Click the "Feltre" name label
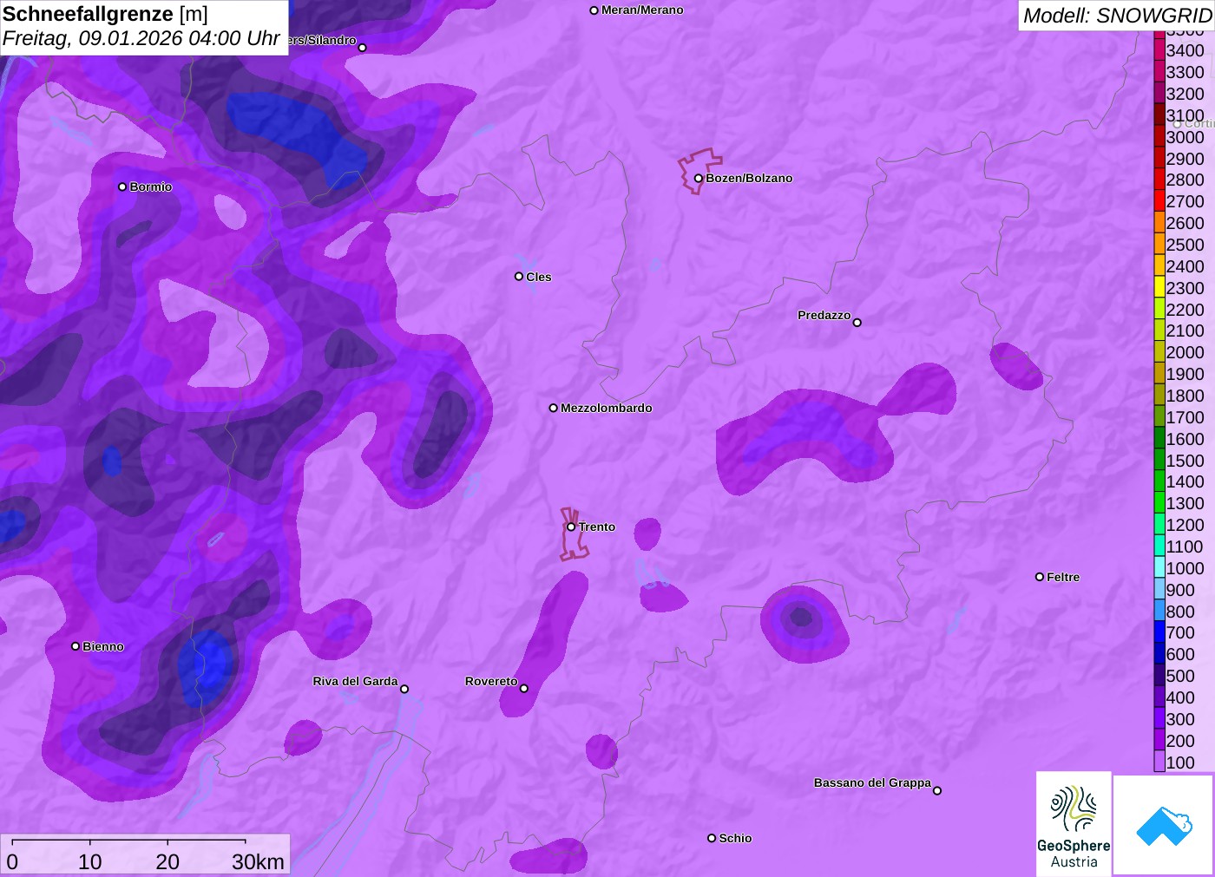This screenshot has height=877, width=1215. [1063, 577]
